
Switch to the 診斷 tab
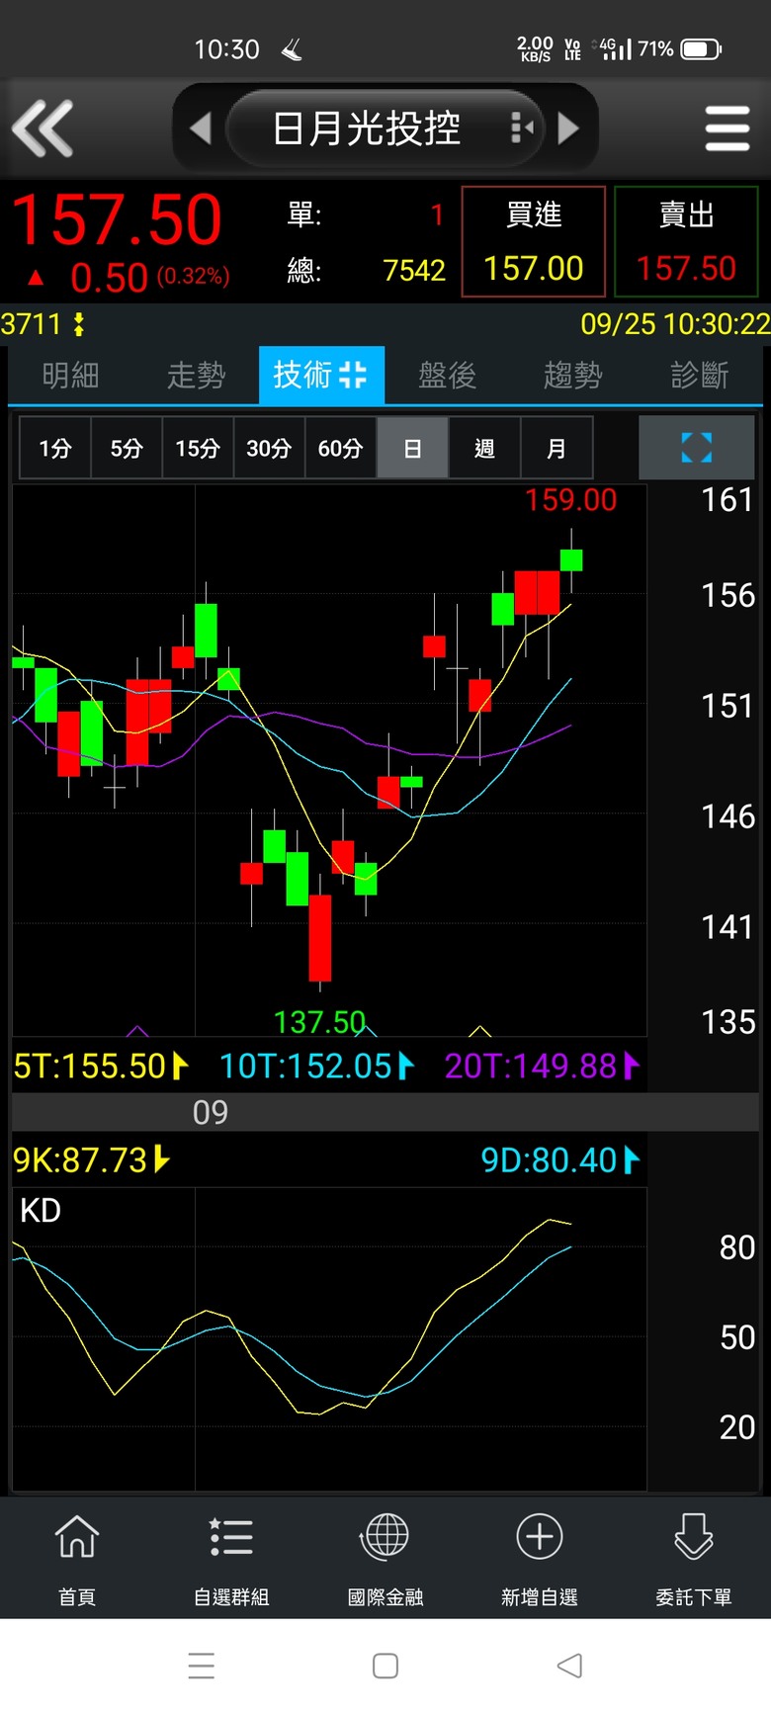pos(699,376)
